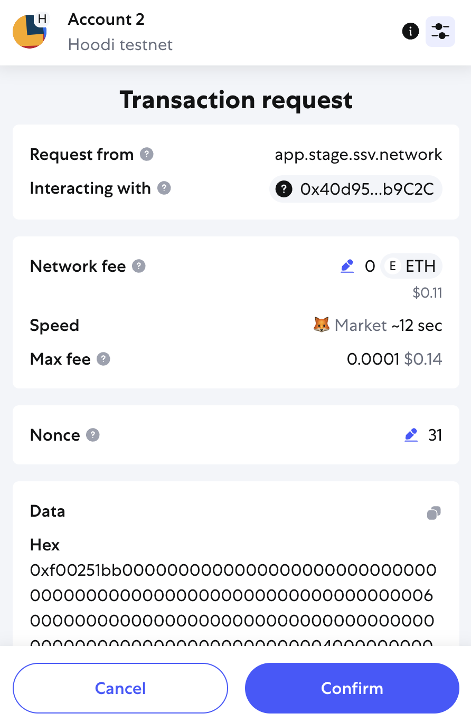Edit network fee with pencil icon

pyautogui.click(x=347, y=267)
